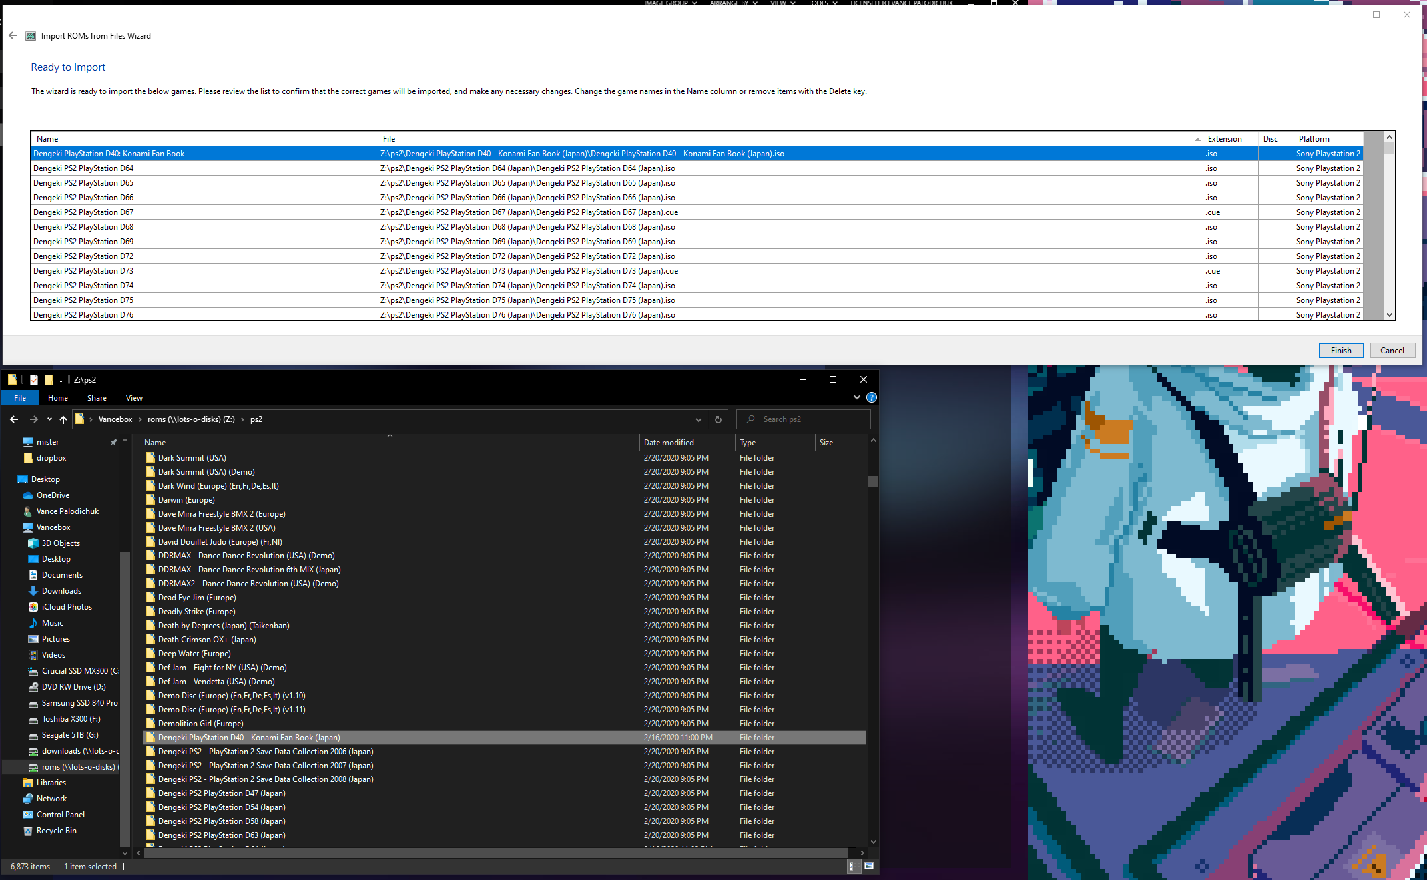Sort files by Size column

[x=840, y=443]
